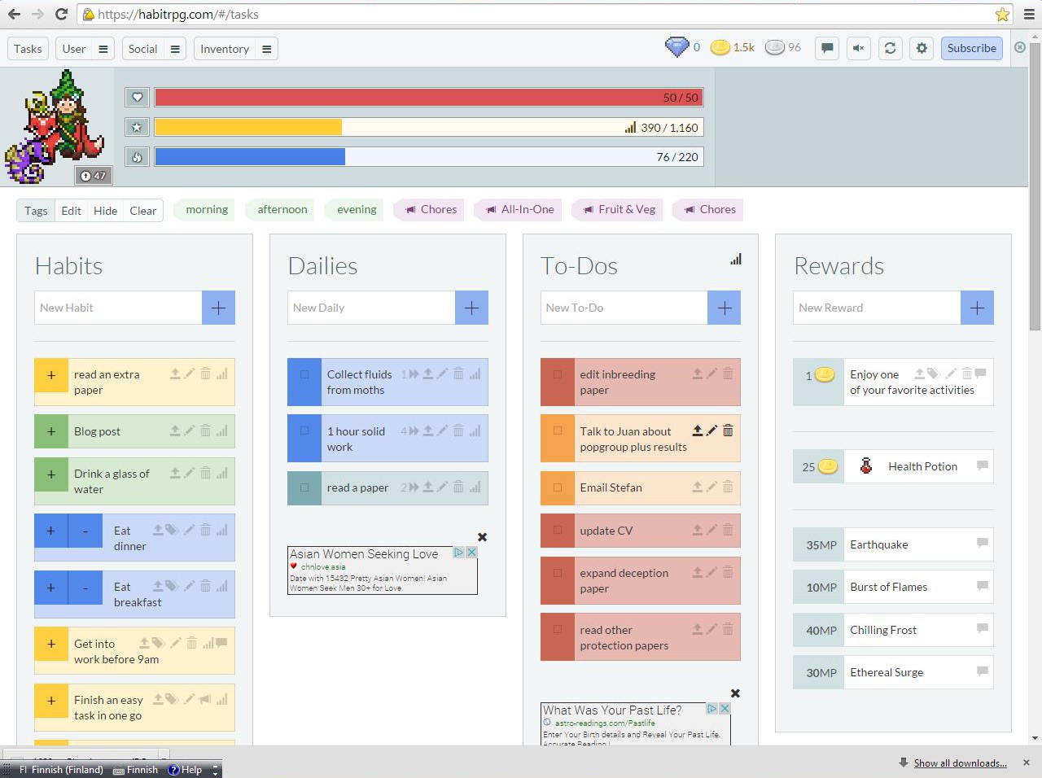Screen dimensions: 1042x778
Task: Click the Subscribe button
Action: [971, 48]
